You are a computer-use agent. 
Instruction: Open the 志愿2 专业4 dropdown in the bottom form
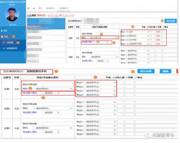[100, 115]
